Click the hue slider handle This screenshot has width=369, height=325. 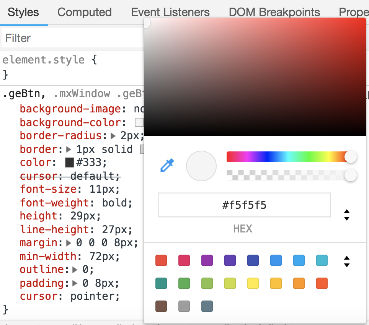pos(351,157)
